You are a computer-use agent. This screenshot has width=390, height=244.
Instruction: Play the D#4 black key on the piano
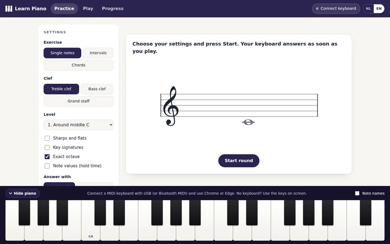click(119, 212)
